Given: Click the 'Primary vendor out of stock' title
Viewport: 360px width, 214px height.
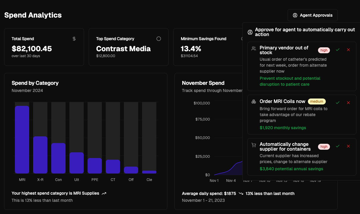Looking at the screenshot, I should pyautogui.click(x=284, y=50).
